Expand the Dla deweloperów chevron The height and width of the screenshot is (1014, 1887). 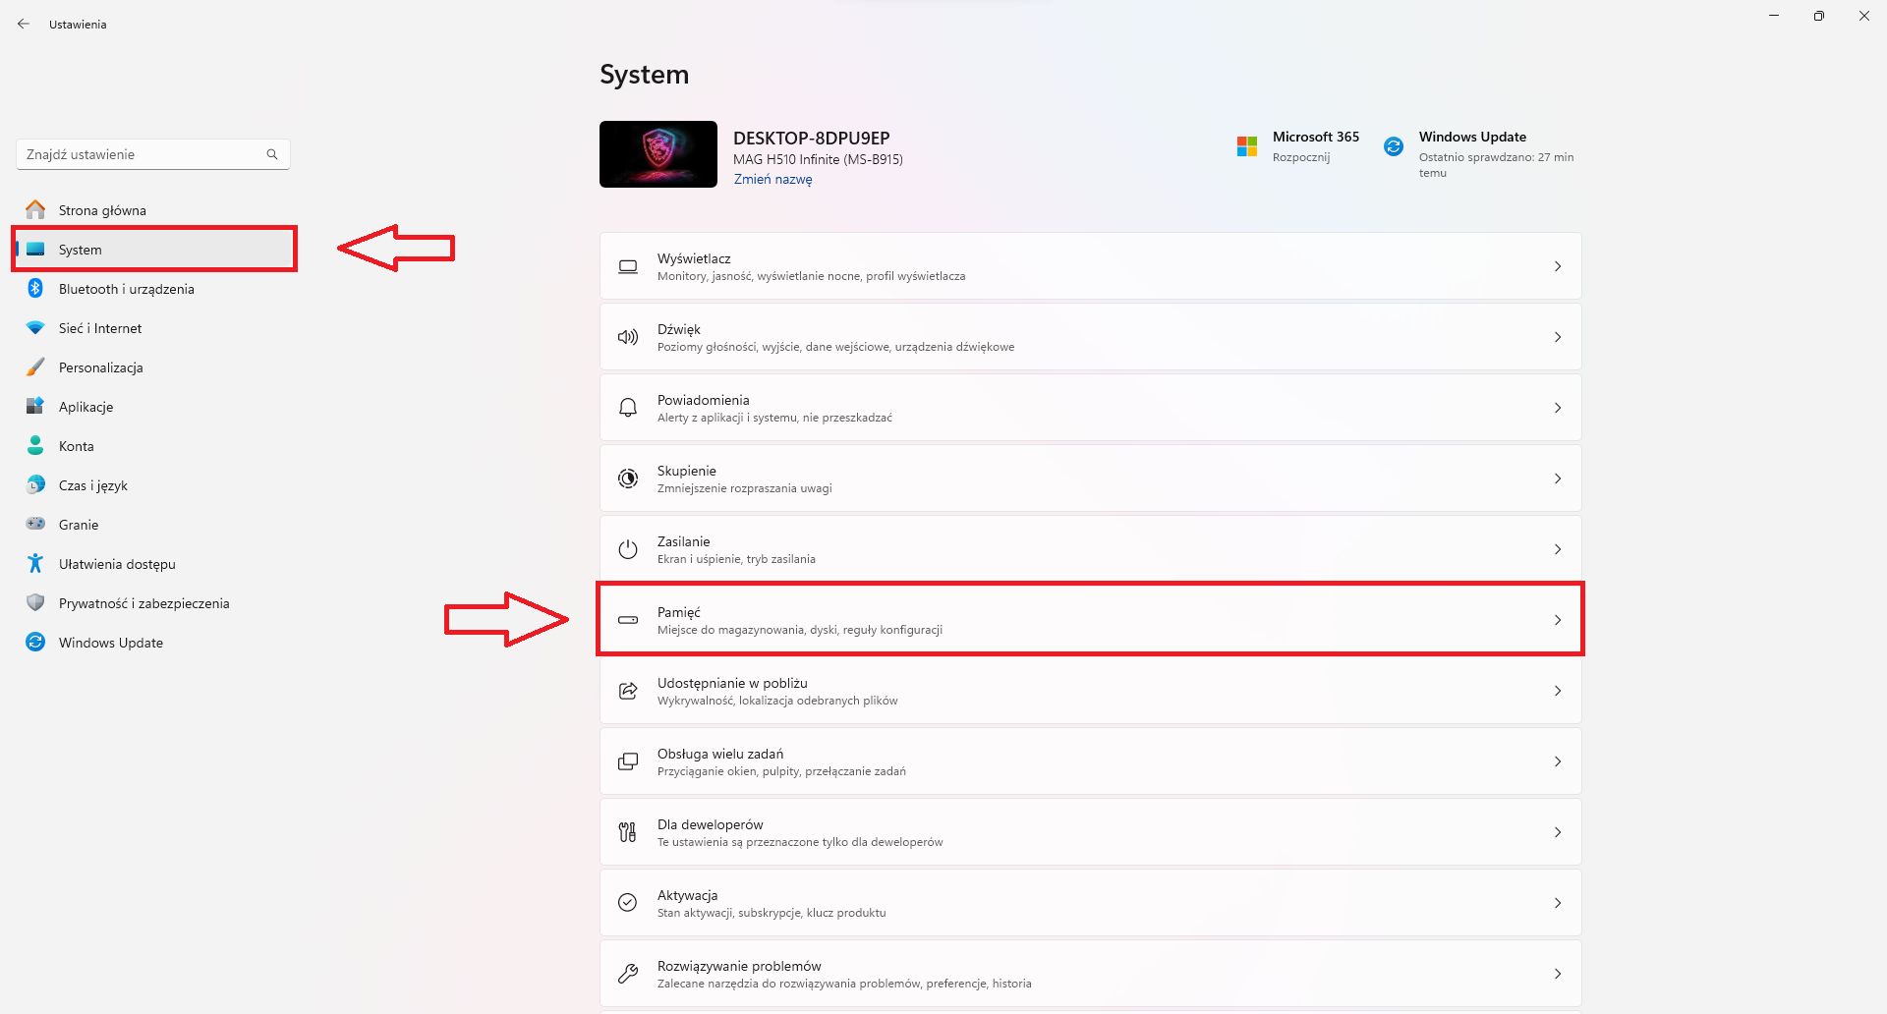tap(1558, 831)
